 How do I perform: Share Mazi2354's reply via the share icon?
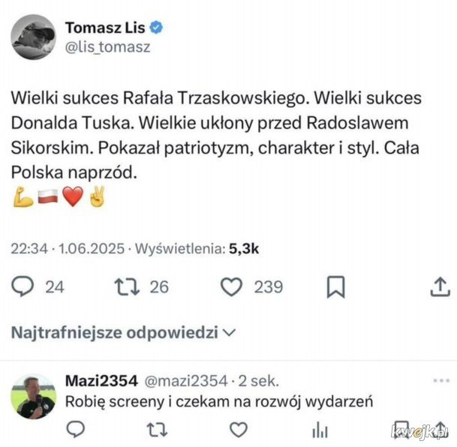click(x=440, y=429)
